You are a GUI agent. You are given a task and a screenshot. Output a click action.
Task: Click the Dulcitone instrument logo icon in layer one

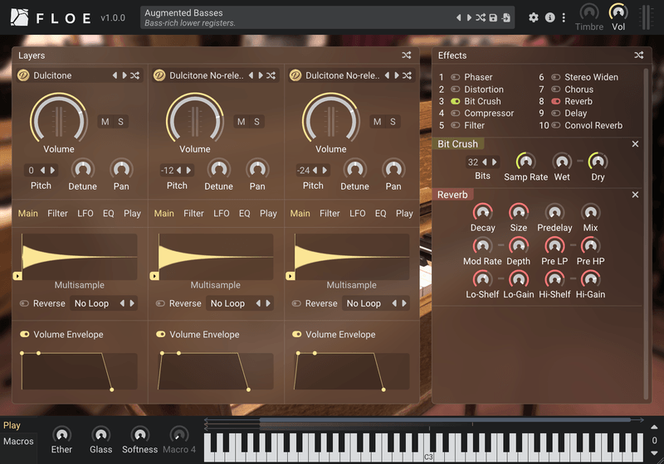(x=23, y=75)
